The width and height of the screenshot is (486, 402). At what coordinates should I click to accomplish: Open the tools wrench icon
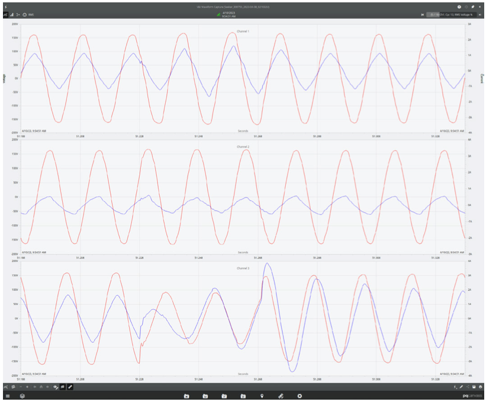click(281, 396)
